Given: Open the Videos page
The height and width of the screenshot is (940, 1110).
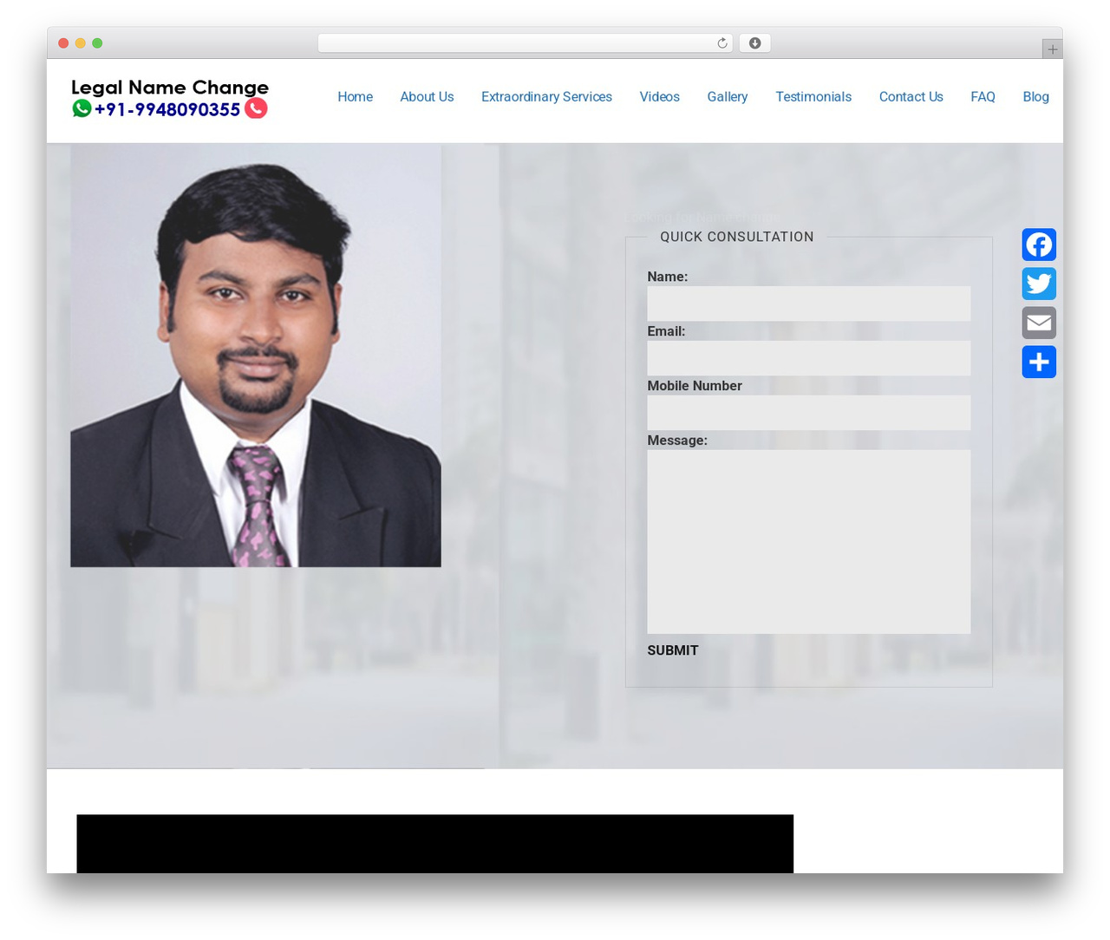Looking at the screenshot, I should (659, 97).
